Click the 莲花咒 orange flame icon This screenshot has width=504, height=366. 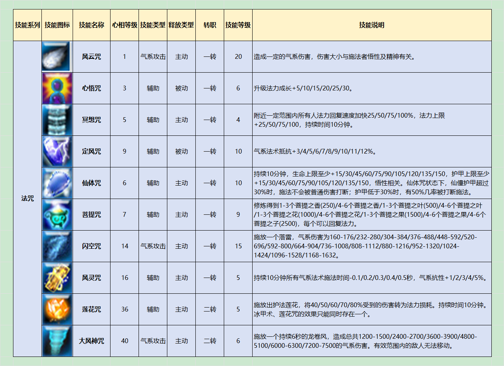(56, 309)
